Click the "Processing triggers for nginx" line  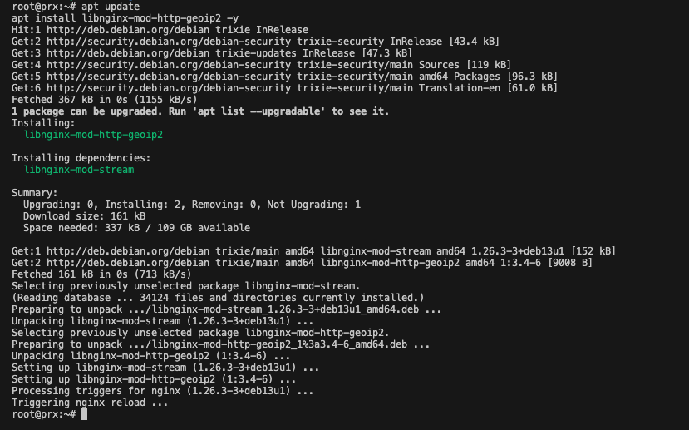coord(162,391)
